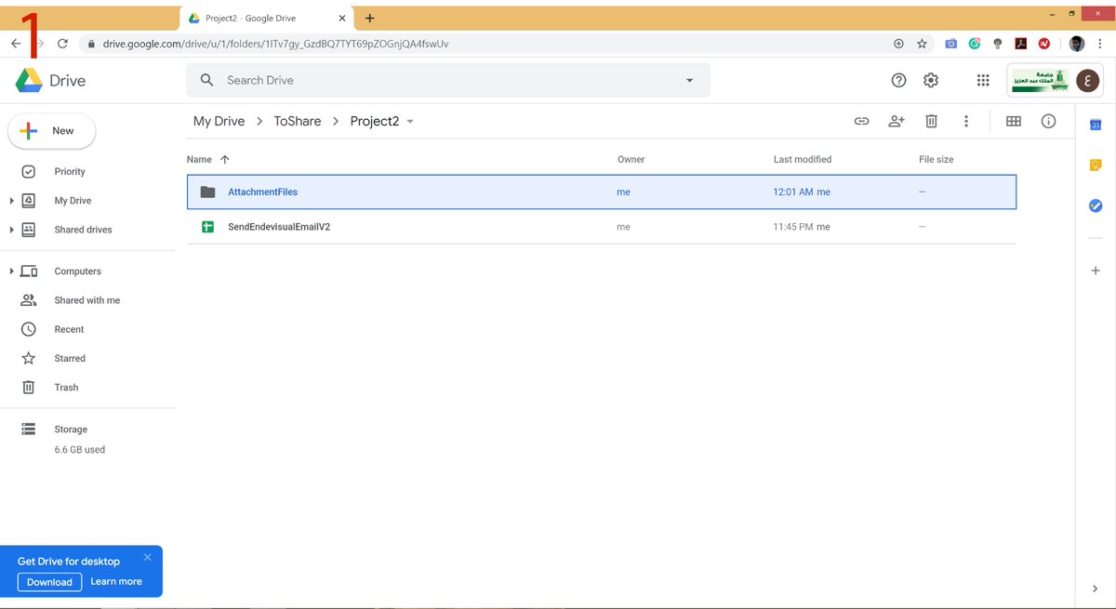Open the Support help icon
The width and height of the screenshot is (1116, 609).
(898, 81)
